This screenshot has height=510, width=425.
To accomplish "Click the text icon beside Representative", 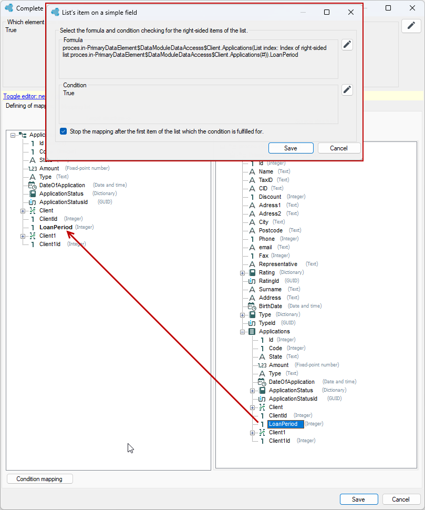I will [252, 264].
